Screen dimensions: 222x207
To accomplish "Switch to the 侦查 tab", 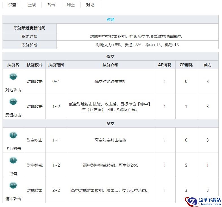I will click(x=12, y=5).
